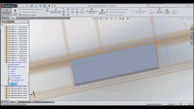This screenshot has height=109, width=194.
Task: Open the DisplayManager panel tab
Action: (13, 22)
